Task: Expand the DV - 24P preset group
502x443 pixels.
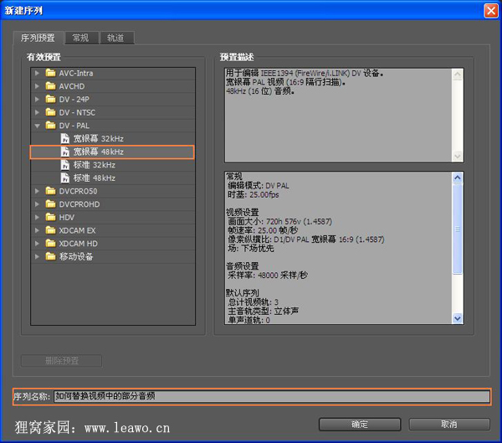Action: point(37,100)
